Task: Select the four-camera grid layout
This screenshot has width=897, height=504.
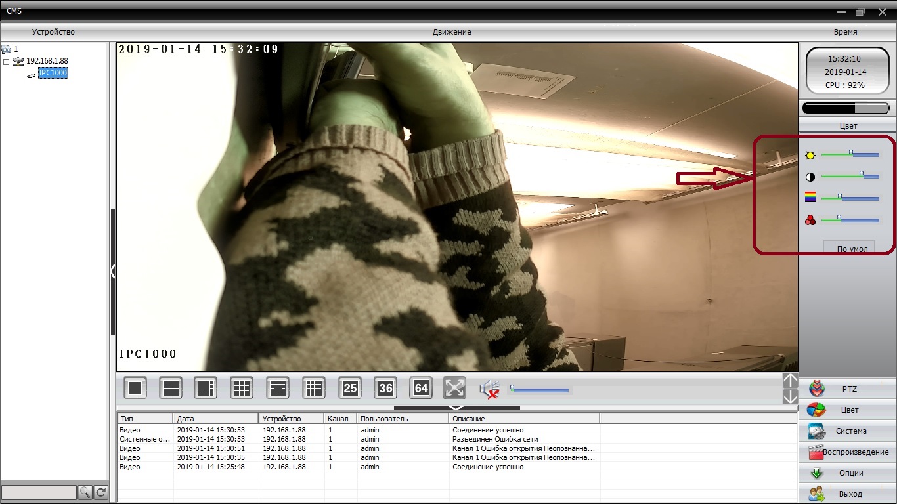Action: click(171, 388)
